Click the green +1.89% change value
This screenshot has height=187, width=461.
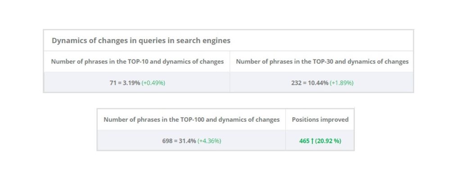341,83
